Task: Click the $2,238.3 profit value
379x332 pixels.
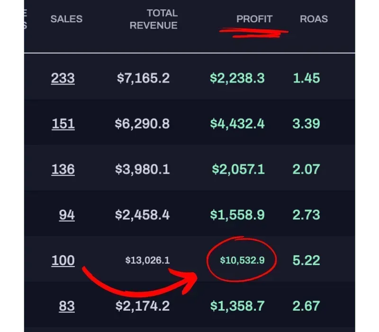Action: (237, 78)
